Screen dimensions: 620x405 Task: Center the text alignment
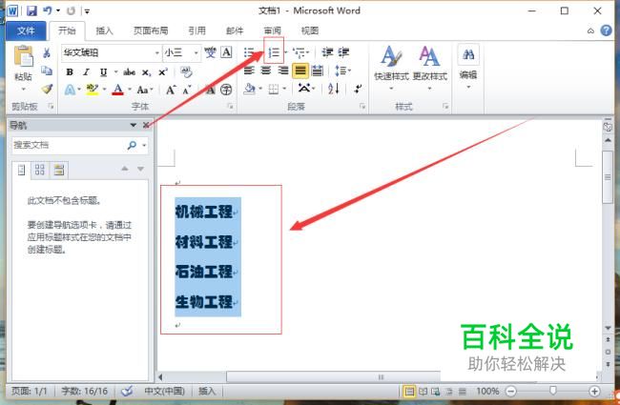pos(266,71)
